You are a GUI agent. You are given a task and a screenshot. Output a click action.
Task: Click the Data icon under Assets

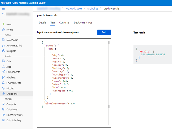3,61
